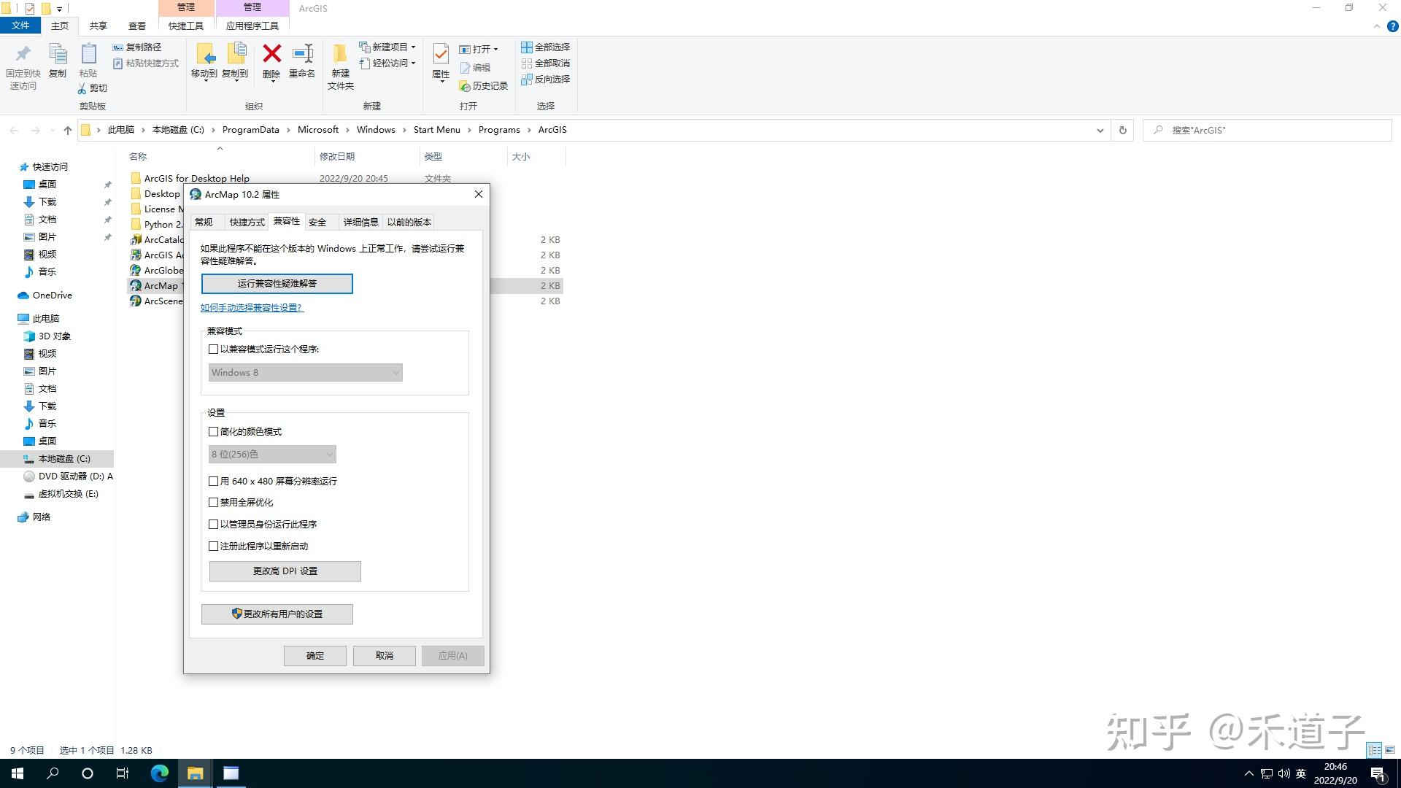Click the 运行兼容性疑难解答 button
This screenshot has width=1401, height=788.
click(276, 283)
